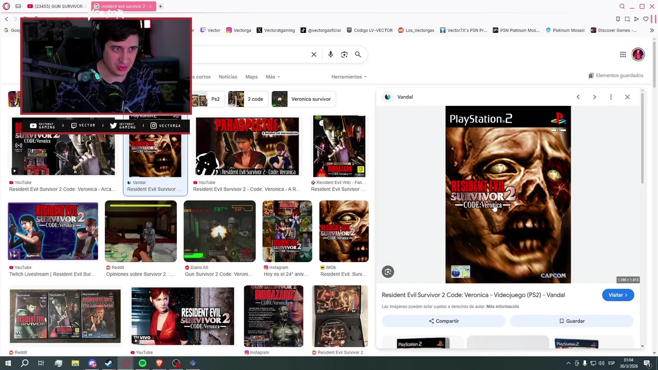This screenshot has height=370, width=658.
Task: Open the PARASPECTRE YouTube thumbnail
Action: tap(247, 146)
